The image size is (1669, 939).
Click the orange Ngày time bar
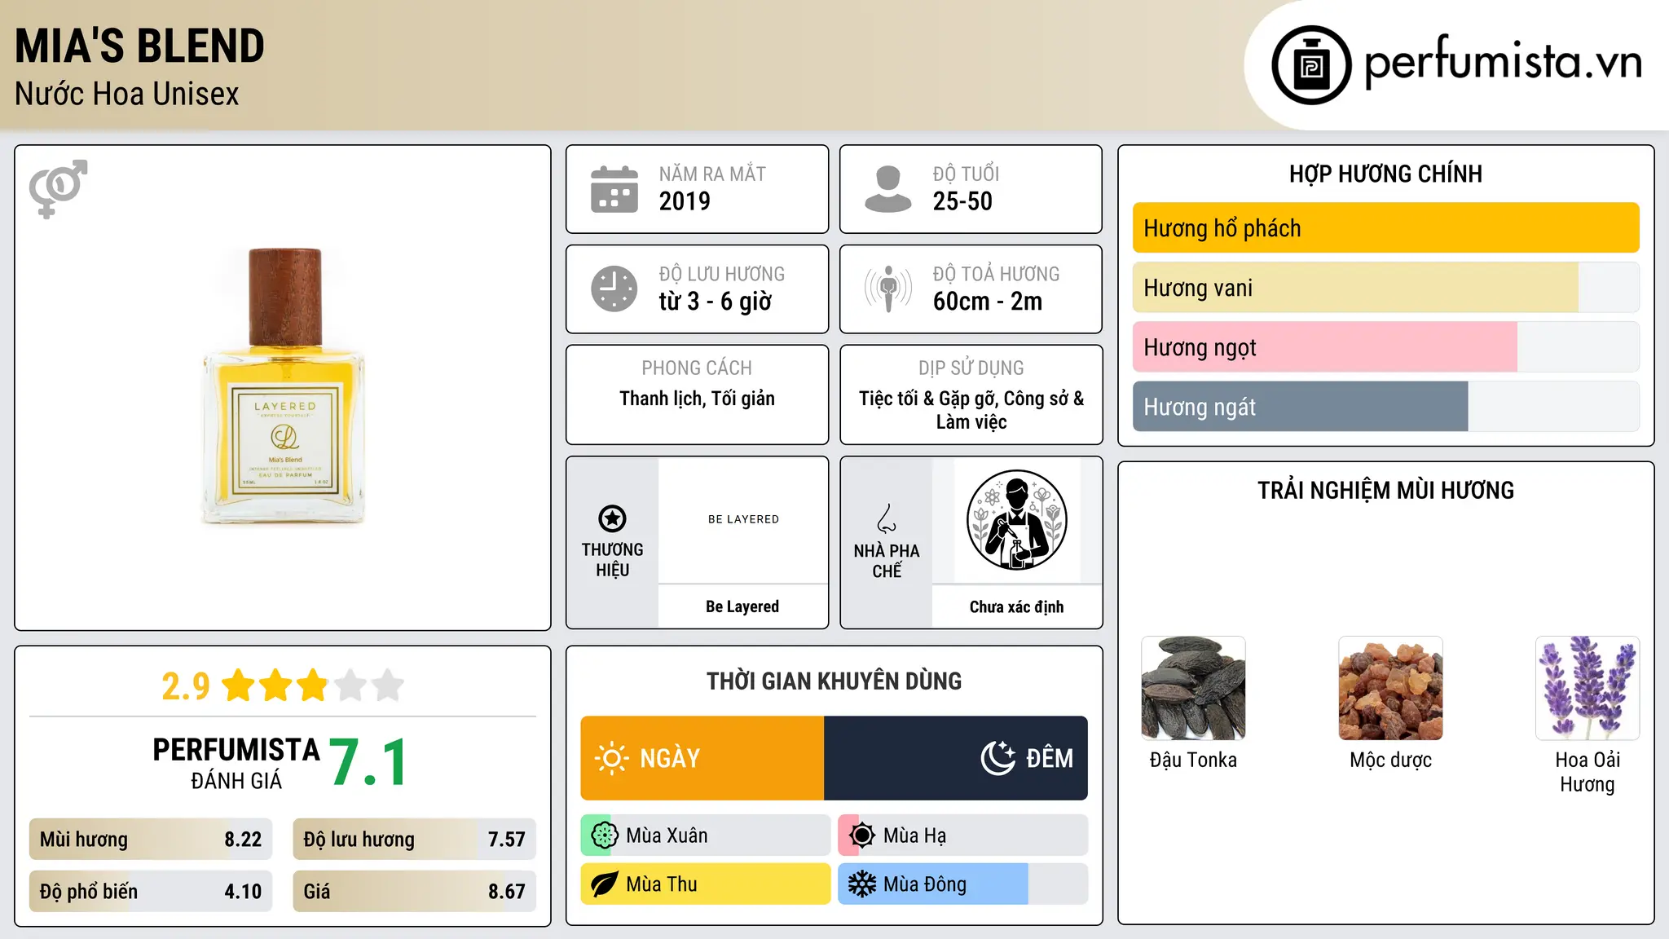[702, 758]
